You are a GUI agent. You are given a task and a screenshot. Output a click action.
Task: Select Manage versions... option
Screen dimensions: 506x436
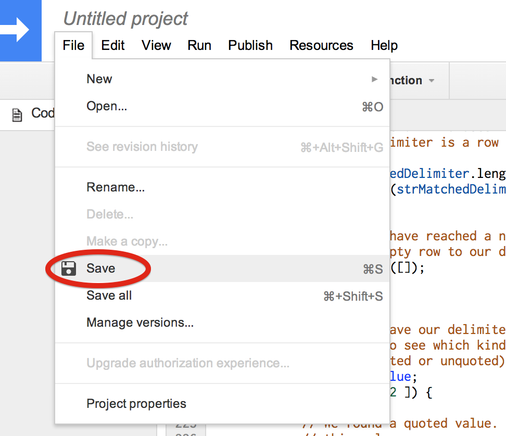140,323
